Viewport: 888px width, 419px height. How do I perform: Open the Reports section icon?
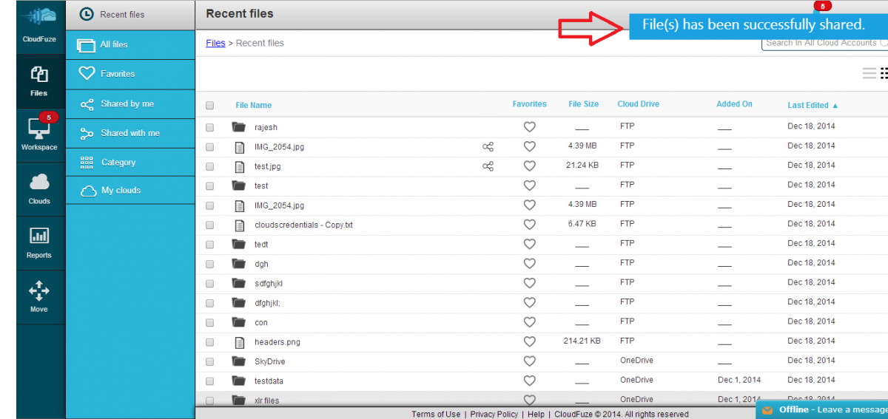[39, 242]
